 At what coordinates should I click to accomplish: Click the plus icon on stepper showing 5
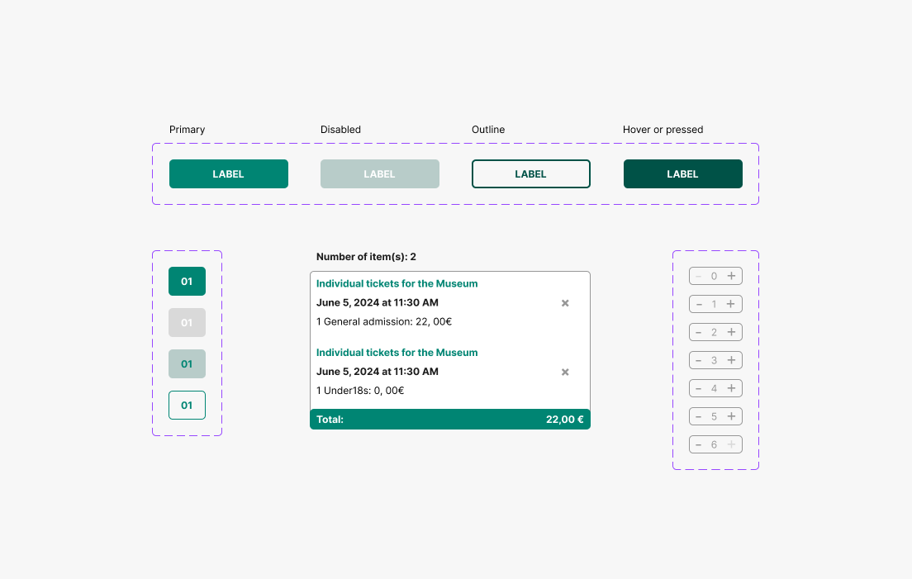pyautogui.click(x=731, y=416)
